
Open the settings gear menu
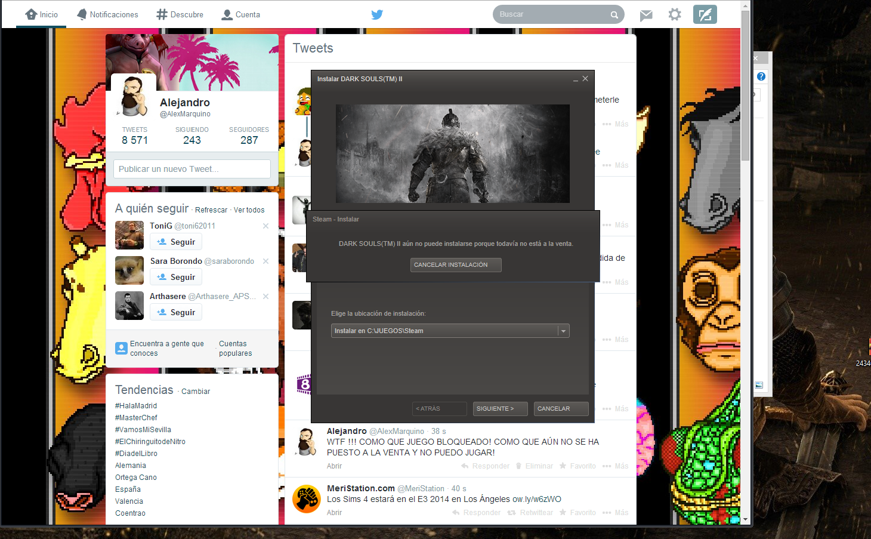click(x=675, y=14)
